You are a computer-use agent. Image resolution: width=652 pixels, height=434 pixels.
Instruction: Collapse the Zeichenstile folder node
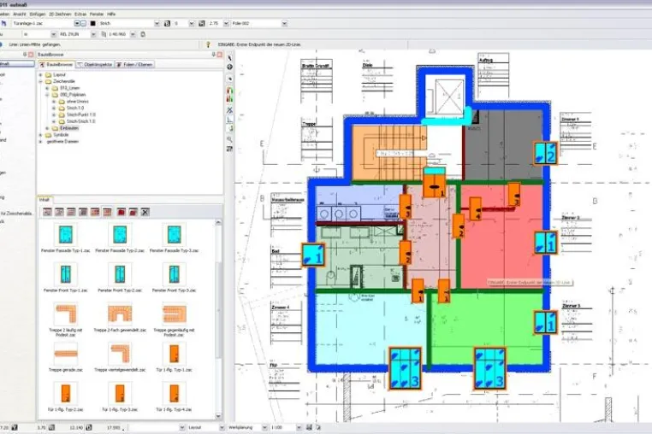tap(41, 81)
